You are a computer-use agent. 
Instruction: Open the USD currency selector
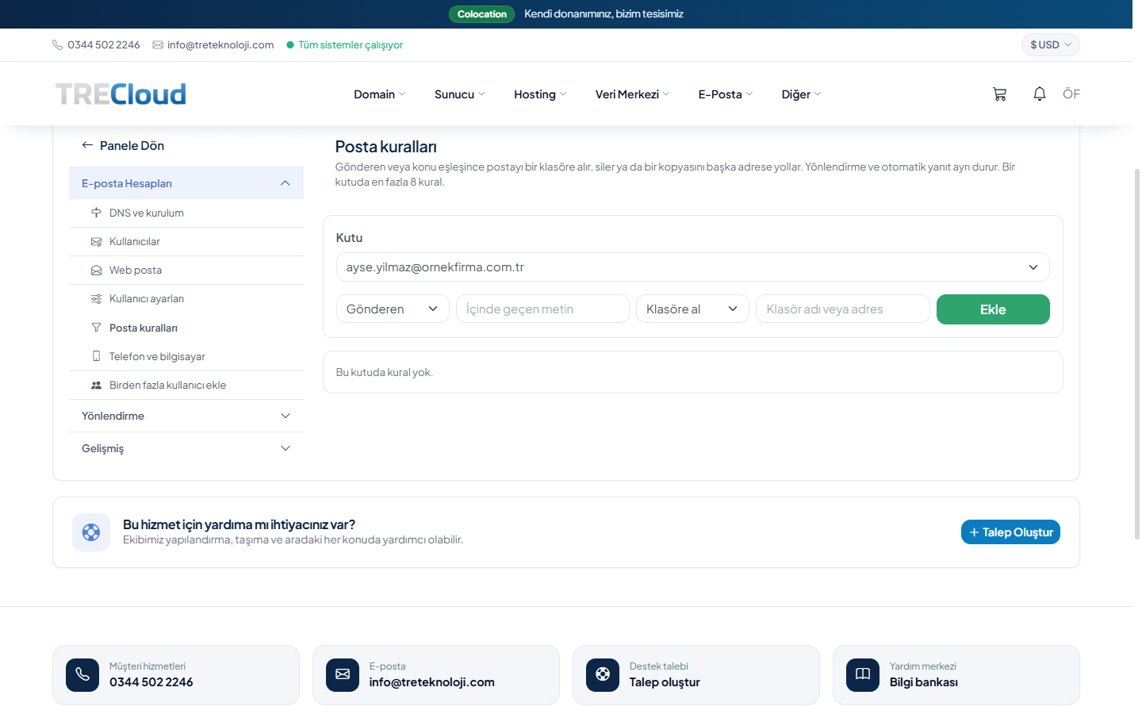pos(1050,44)
